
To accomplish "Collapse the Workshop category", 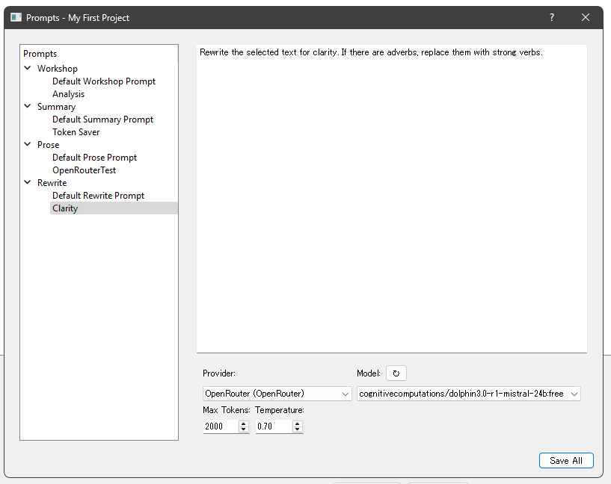I will pos(28,69).
